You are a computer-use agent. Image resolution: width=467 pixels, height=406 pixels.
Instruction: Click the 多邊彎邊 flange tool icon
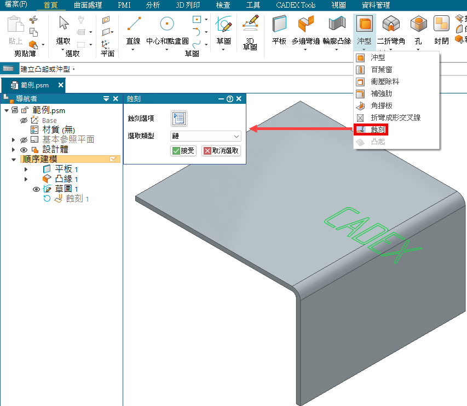pyautogui.click(x=305, y=25)
